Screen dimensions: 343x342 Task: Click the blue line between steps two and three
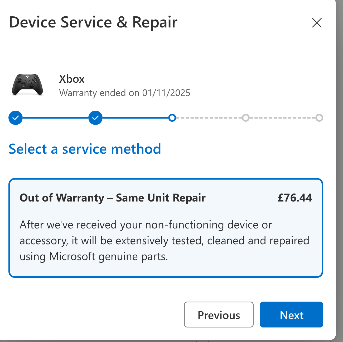tap(136, 118)
